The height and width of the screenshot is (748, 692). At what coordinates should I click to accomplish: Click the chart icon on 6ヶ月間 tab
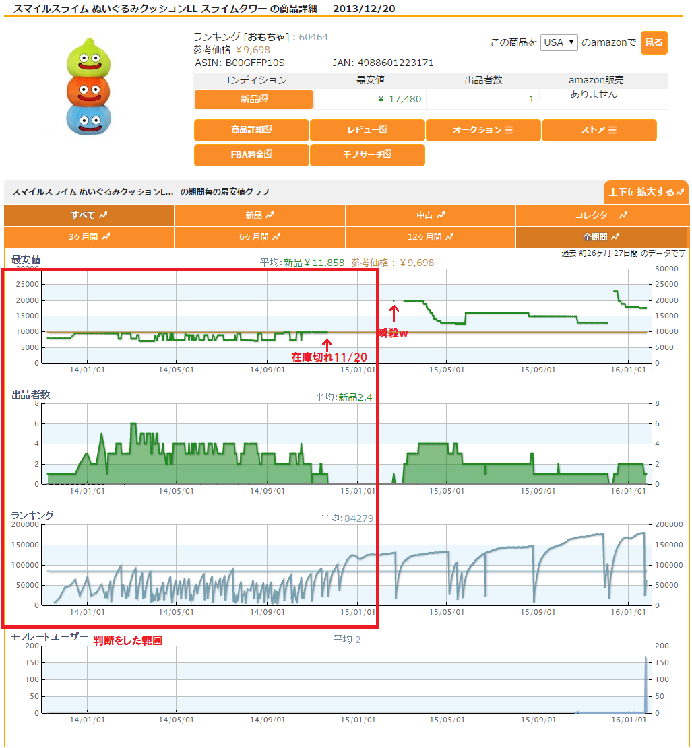click(x=276, y=236)
